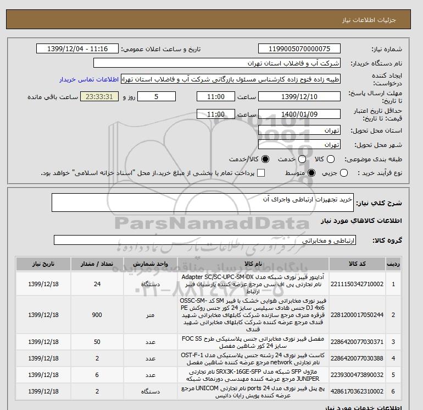
Task: Click quantity 900 in row 2
Action: point(97,315)
